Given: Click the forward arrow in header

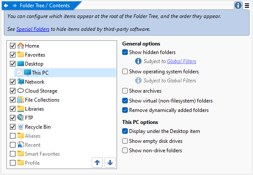Looking at the screenshot, I should point(15,6).
